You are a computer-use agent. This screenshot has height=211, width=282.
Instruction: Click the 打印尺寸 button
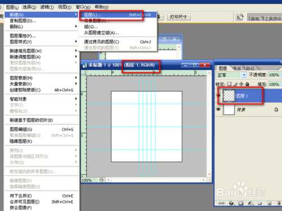click(178, 17)
